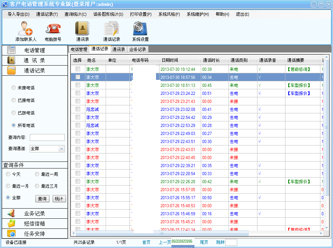The image size is (333, 248).
Task: Switch to the 业务记录 tab
Action: coord(137,49)
